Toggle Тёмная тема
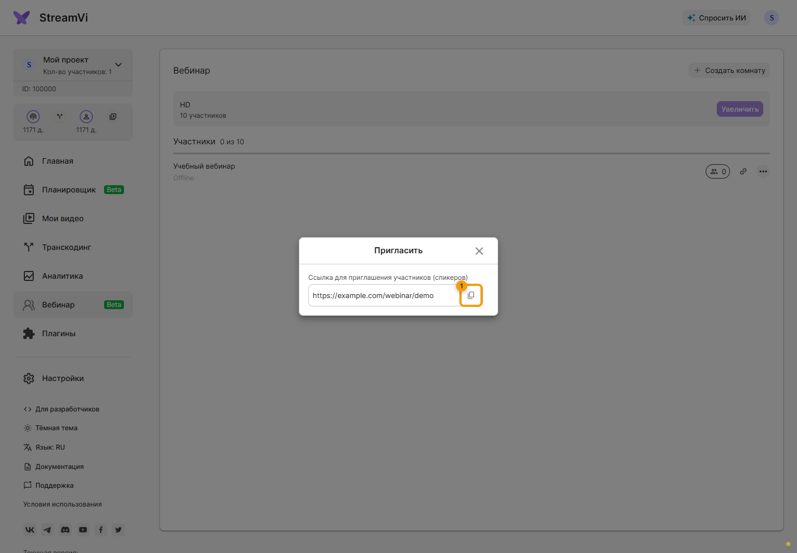The width and height of the screenshot is (797, 553). coord(50,428)
